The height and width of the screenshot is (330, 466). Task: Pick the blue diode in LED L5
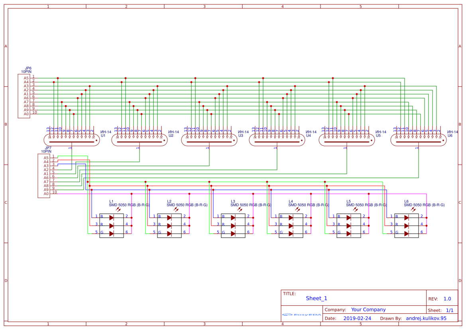tap(349, 218)
